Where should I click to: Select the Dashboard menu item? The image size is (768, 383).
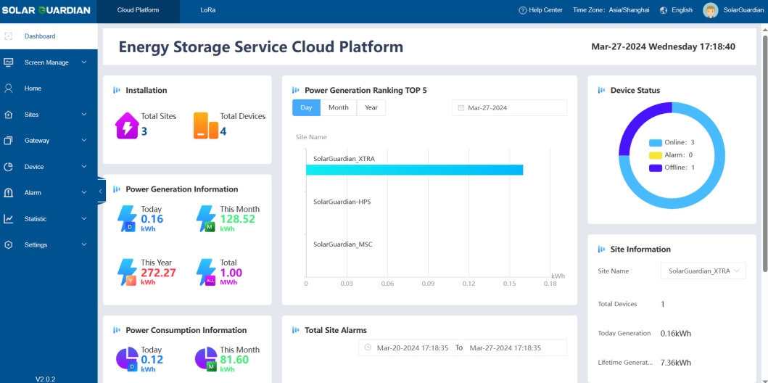pyautogui.click(x=40, y=36)
